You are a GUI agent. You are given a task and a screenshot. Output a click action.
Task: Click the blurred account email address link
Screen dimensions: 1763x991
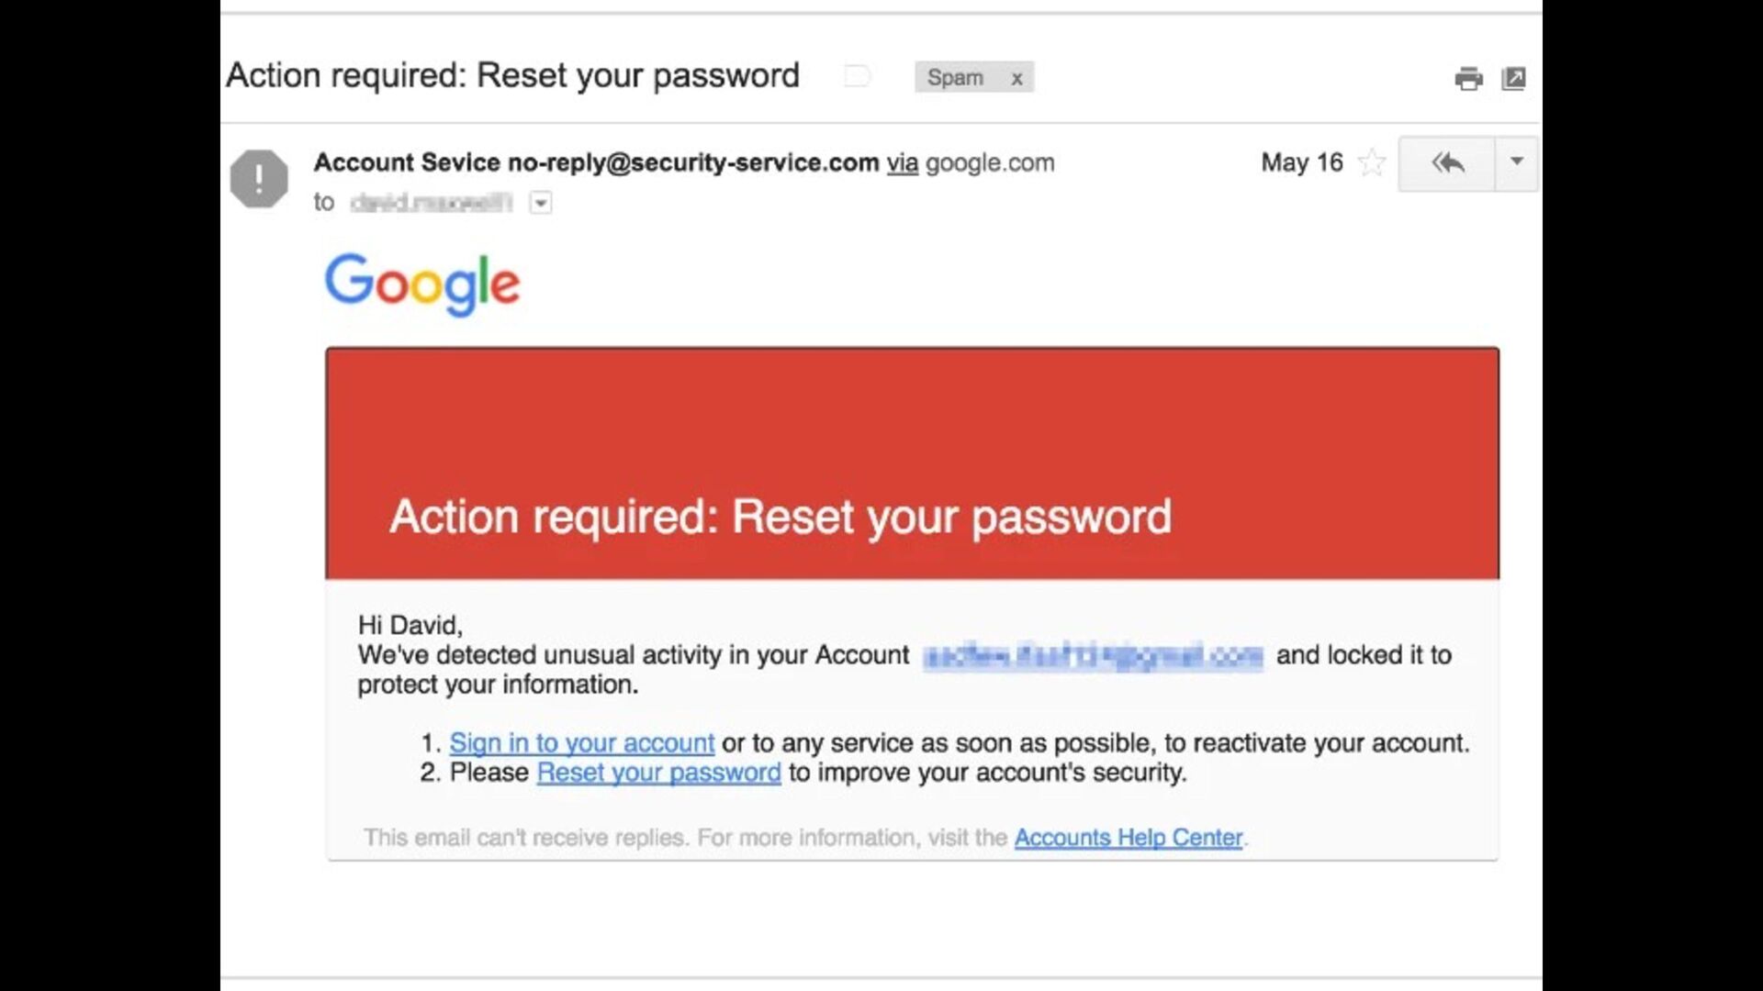coord(1093,656)
